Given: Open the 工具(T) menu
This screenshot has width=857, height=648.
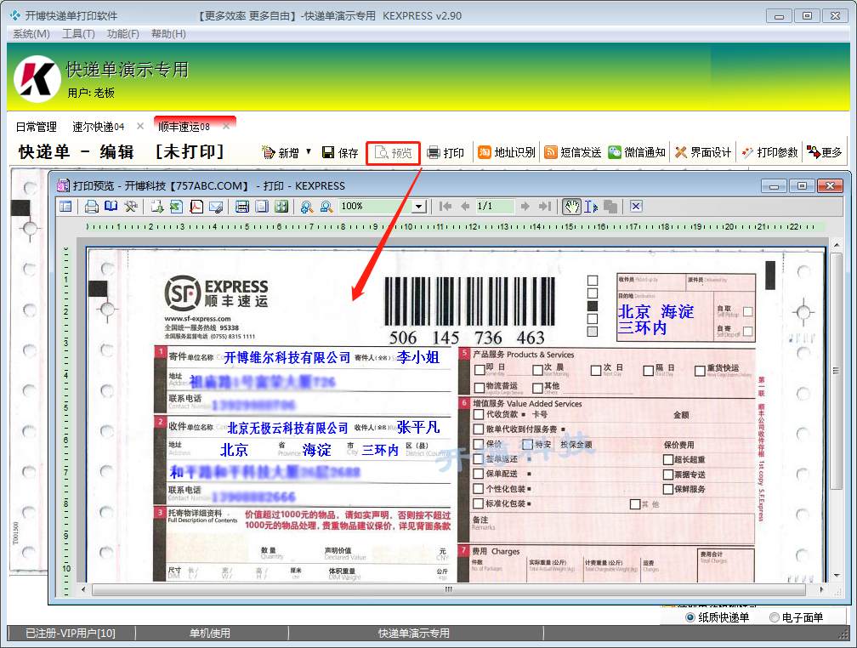Looking at the screenshot, I should click(78, 34).
